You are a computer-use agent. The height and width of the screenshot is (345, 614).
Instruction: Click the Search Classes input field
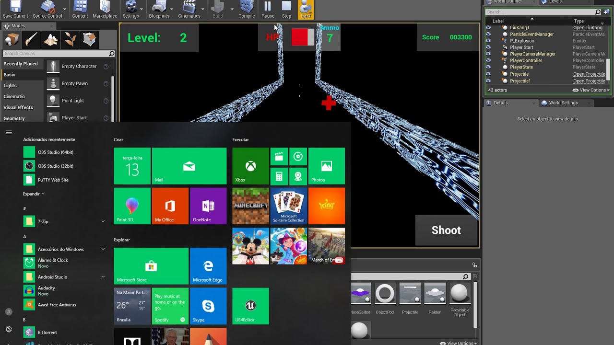click(59, 54)
